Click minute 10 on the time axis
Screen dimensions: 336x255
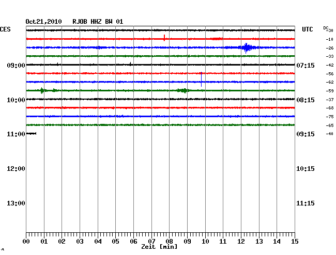click(205, 241)
